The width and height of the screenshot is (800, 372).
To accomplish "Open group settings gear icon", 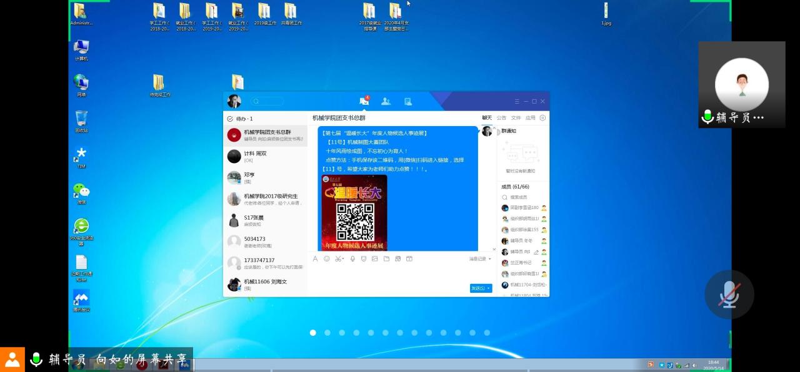I will (x=542, y=117).
